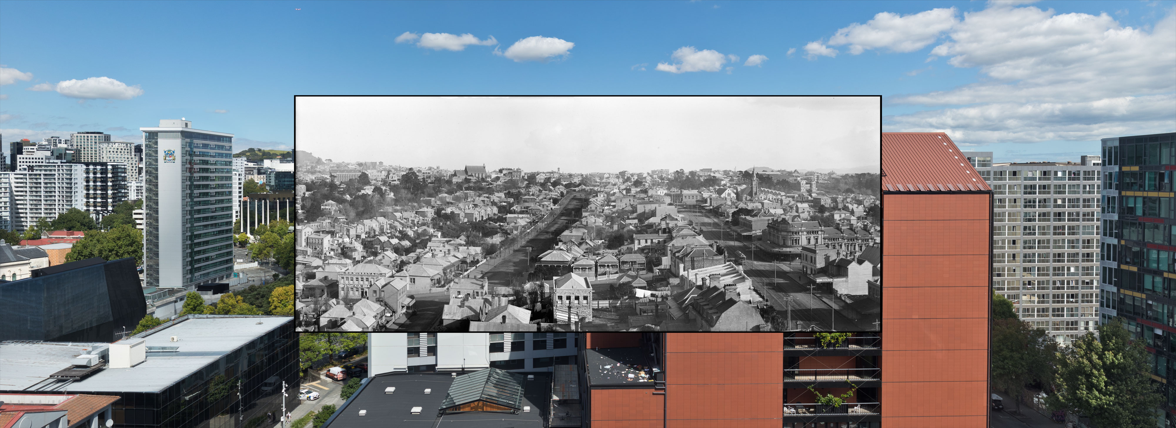The image size is (1176, 428).
Task: Click the "W.H. MURRAY & Co" building sign
Action: (363, 274)
